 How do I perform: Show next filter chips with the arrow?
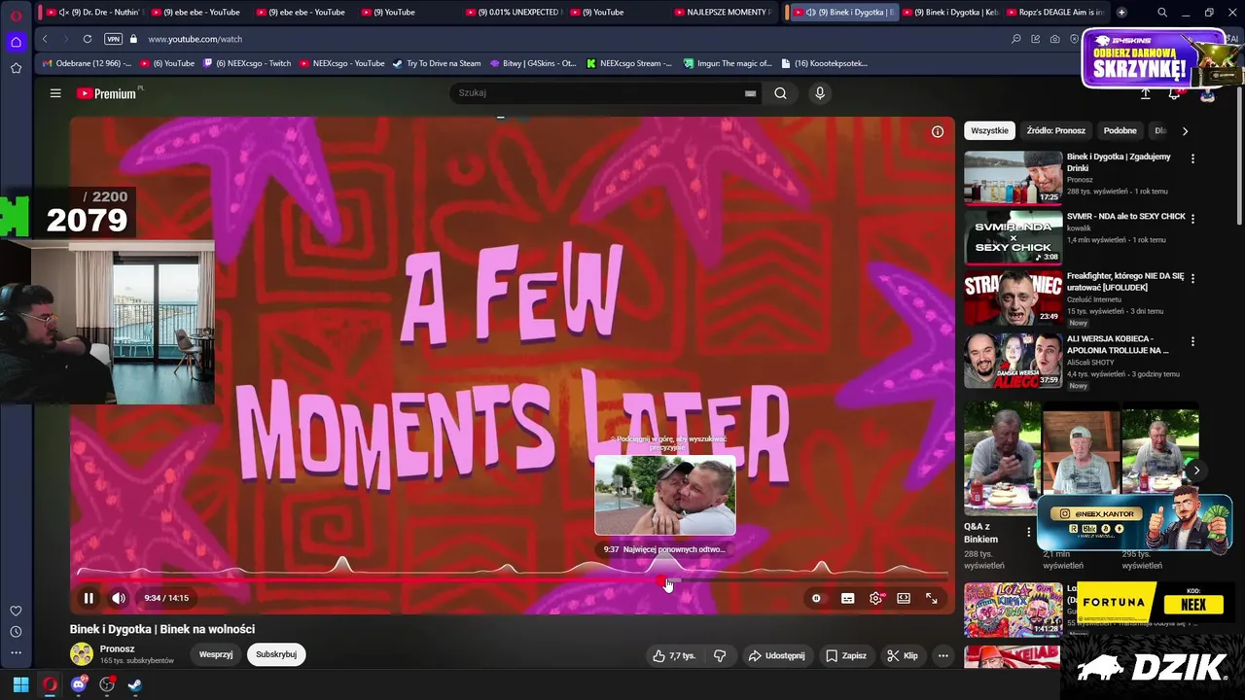click(x=1185, y=130)
